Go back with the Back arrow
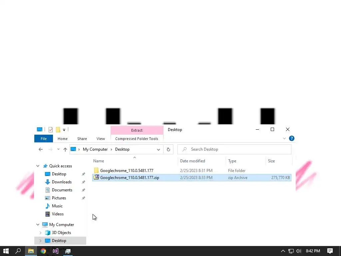 click(x=41, y=149)
